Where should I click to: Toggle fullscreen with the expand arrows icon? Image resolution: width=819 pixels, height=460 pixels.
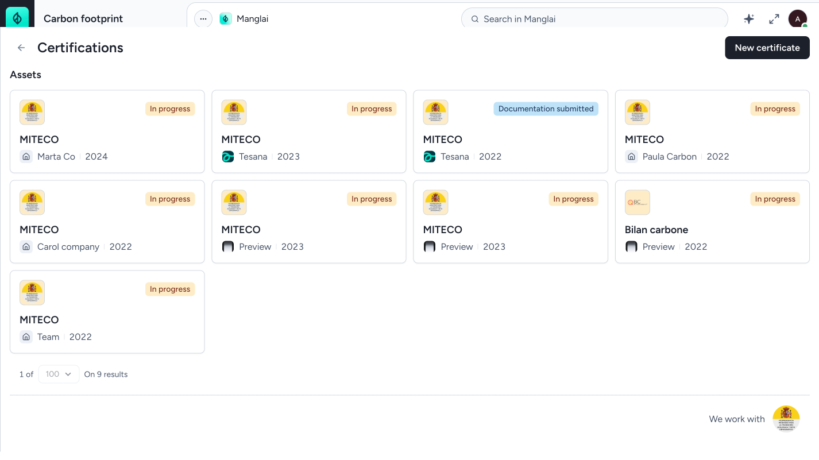pos(774,19)
